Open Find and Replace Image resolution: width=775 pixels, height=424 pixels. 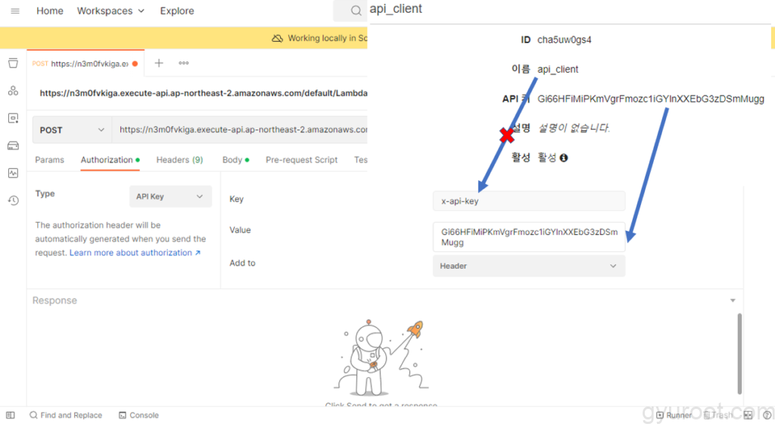point(66,415)
